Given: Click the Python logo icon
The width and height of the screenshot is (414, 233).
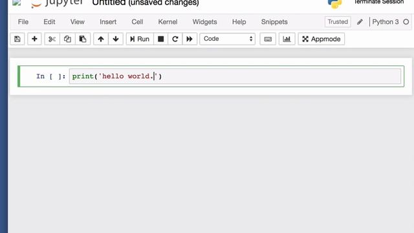Looking at the screenshot, I should (x=335, y=4).
